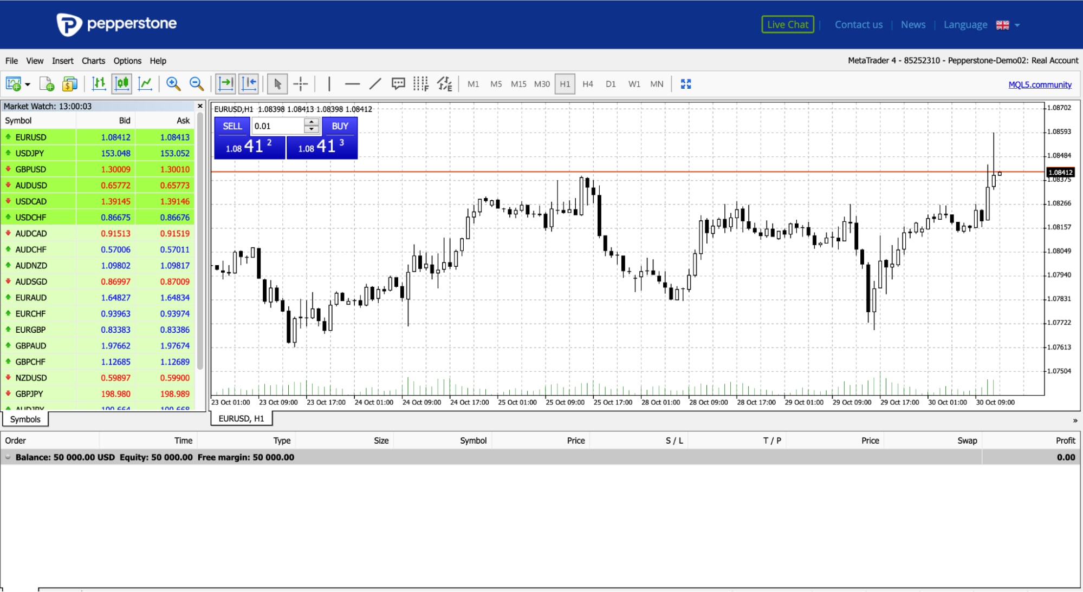Draw a vertical line on chart
The image size is (1083, 592).
329,84
